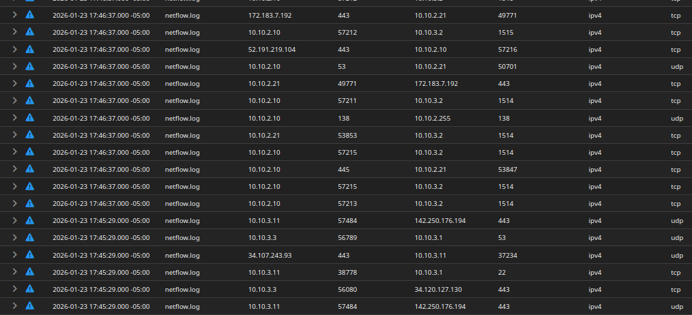Click destination port 1515 cell
Image resolution: width=692 pixels, height=315 pixels.
tap(506, 32)
